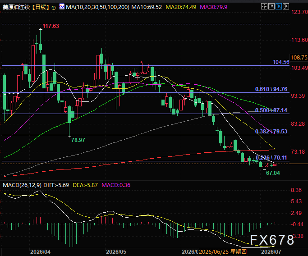Click the 104.56 horizontal line label
Screen dimensions: 308x256
(x=281, y=62)
